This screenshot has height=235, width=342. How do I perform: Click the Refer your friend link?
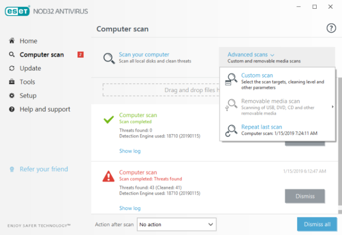44,169
